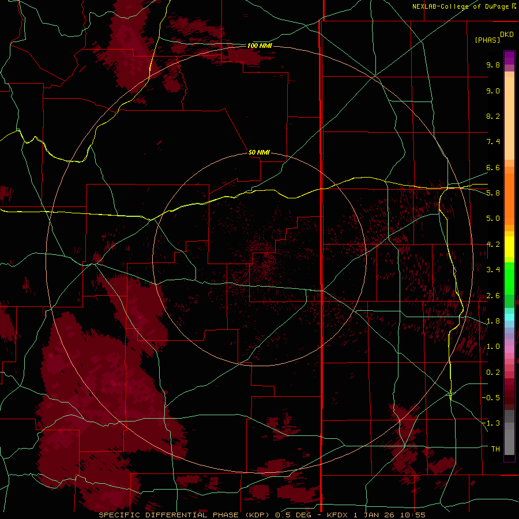The height and width of the screenshot is (519, 519).
Task: Click the 1.8 value on the color scale
Action: (x=493, y=321)
